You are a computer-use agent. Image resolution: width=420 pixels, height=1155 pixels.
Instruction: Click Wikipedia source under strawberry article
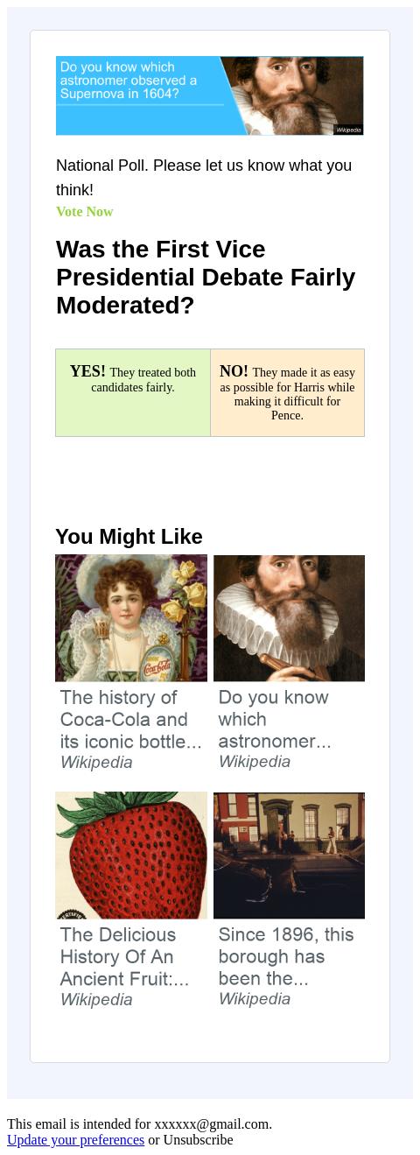96,999
